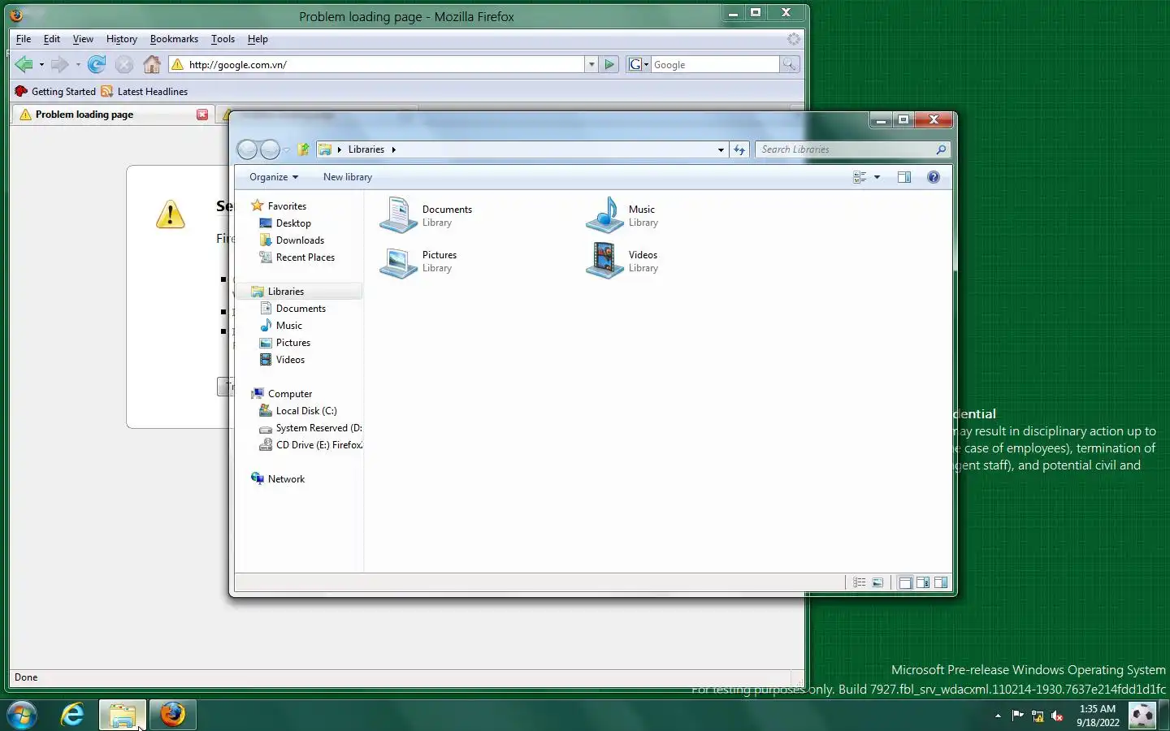
Task: Open the Firefox View menu
Action: (83, 39)
